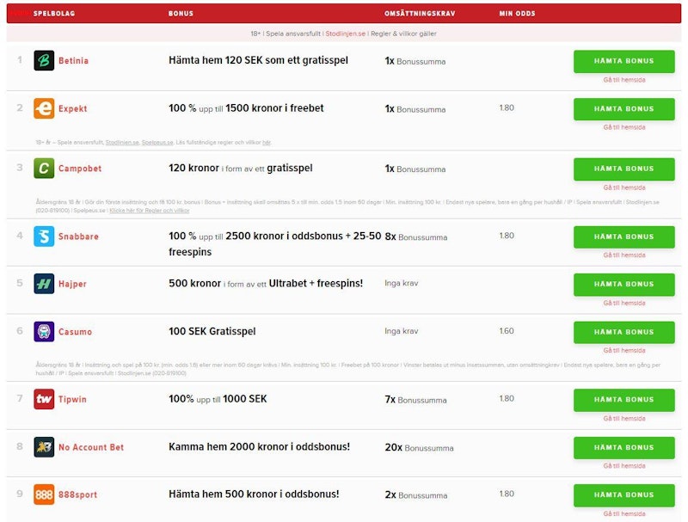Click the orange 888sport logo icon

click(44, 494)
